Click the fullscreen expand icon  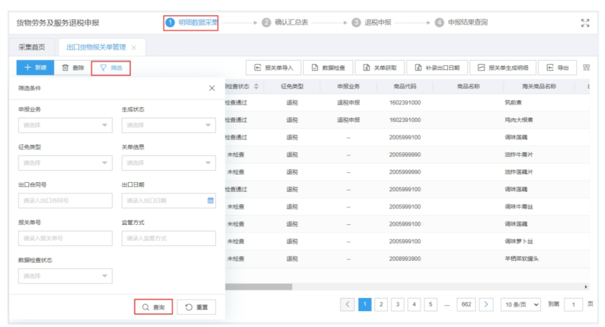[x=585, y=22]
